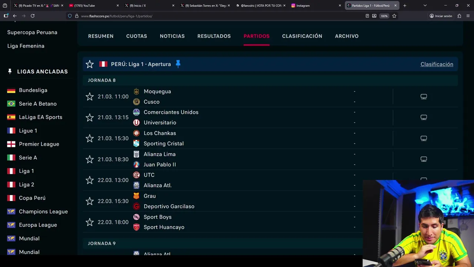
Task: Click the Sporting Cristal team crest
Action: (136, 144)
